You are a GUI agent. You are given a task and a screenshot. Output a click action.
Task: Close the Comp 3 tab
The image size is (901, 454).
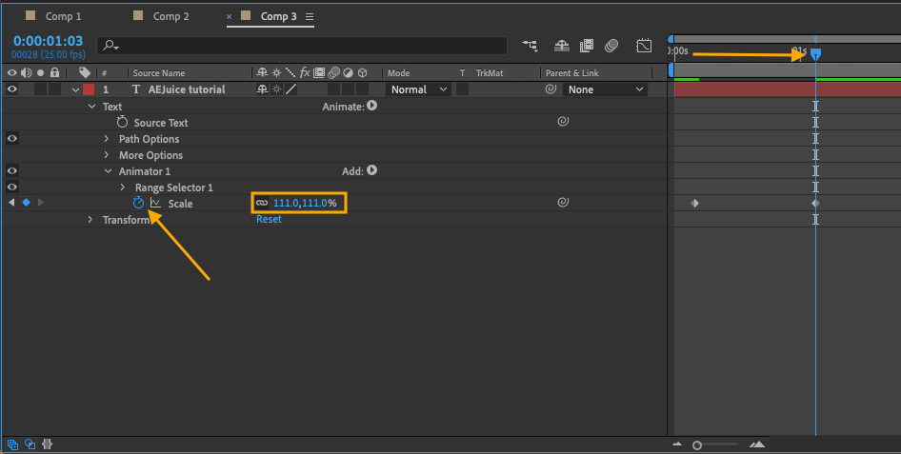229,16
